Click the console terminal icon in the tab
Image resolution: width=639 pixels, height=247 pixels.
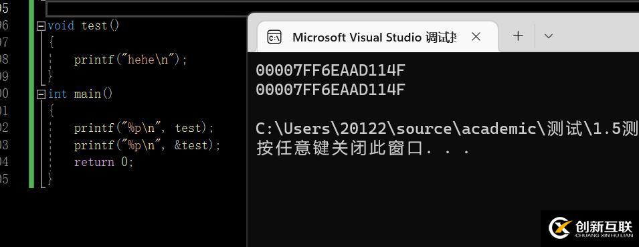[274, 37]
